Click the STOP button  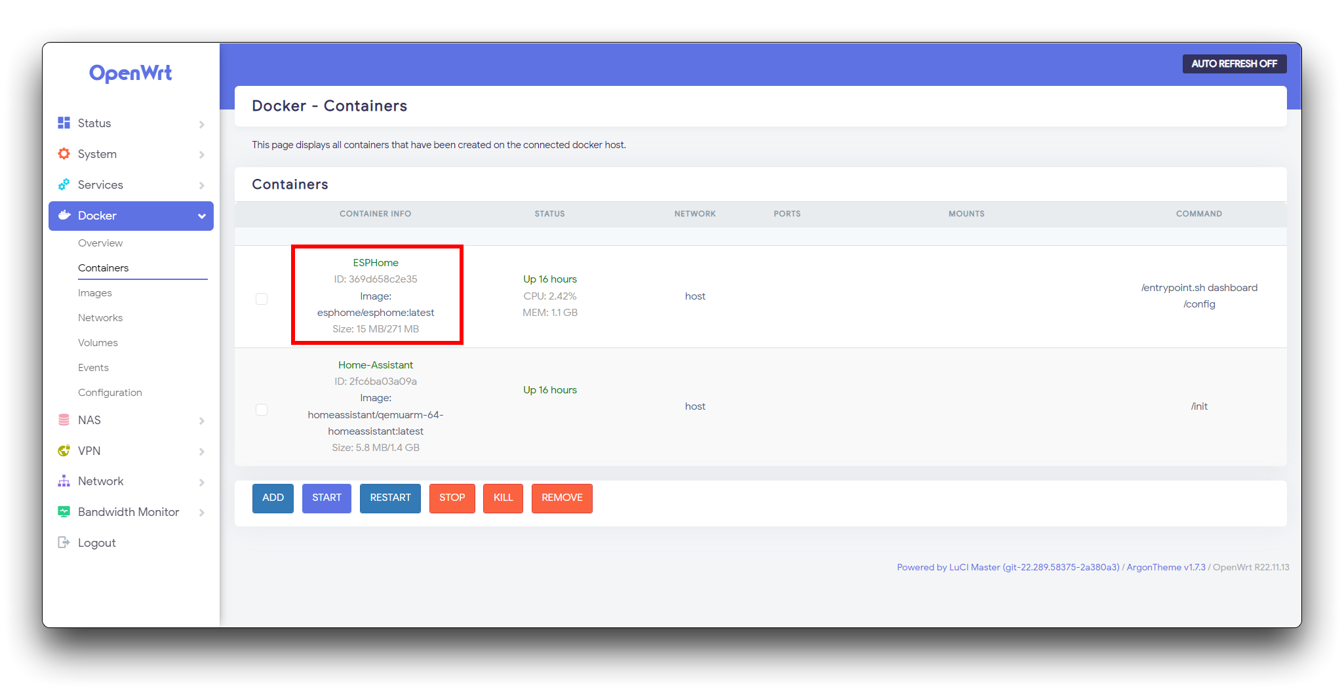pyautogui.click(x=452, y=498)
